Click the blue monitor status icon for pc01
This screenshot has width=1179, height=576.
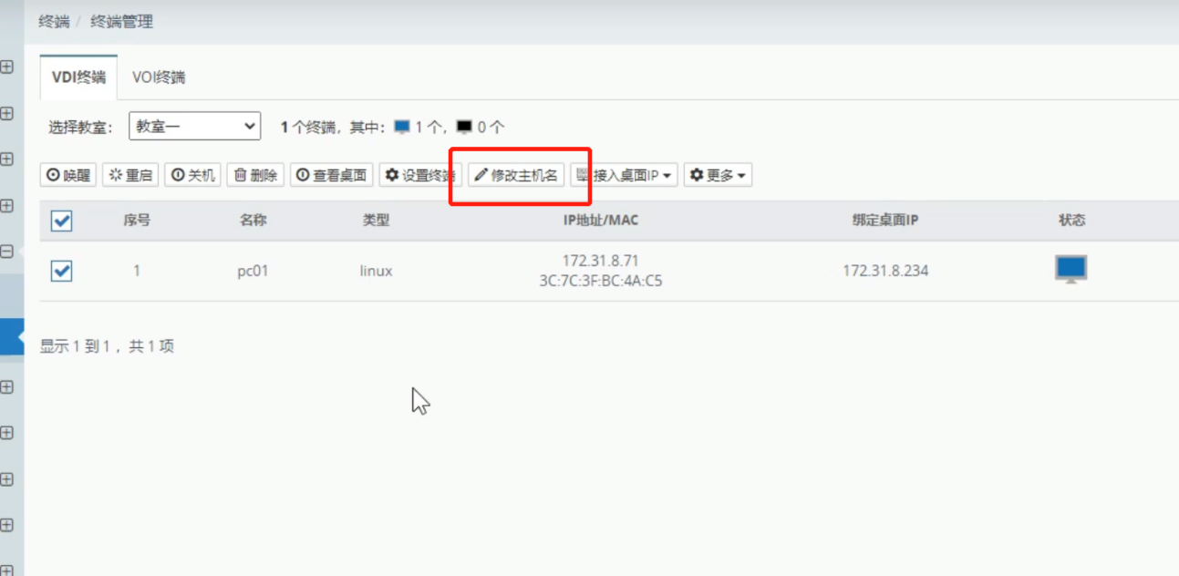pos(1070,269)
